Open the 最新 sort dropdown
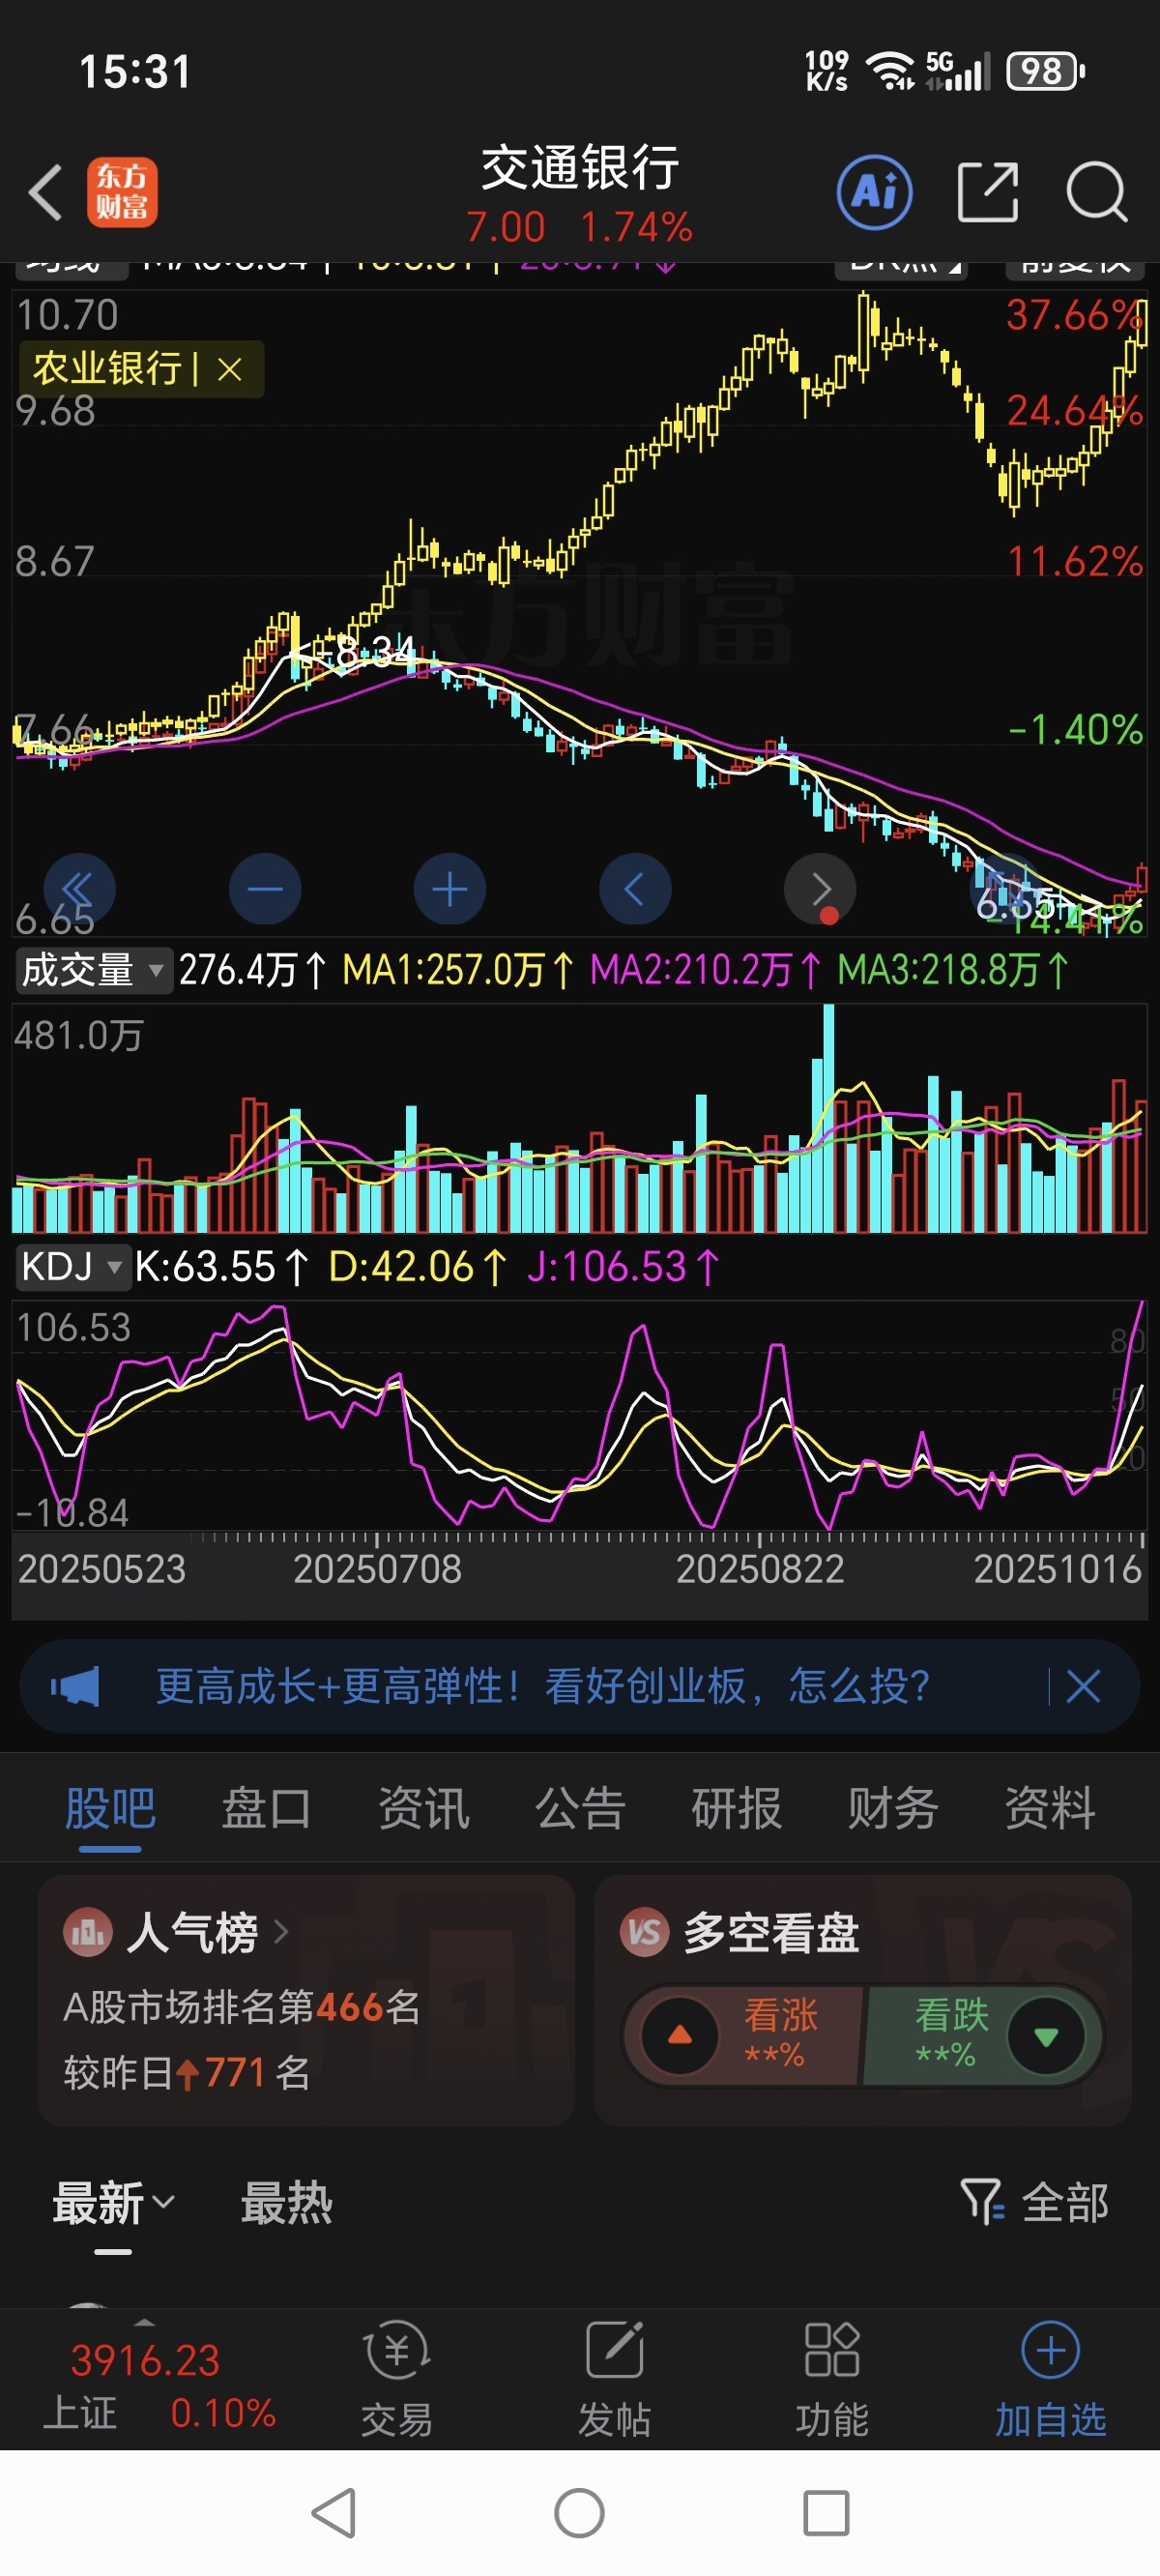Image resolution: width=1160 pixels, height=2576 pixels. (113, 2203)
